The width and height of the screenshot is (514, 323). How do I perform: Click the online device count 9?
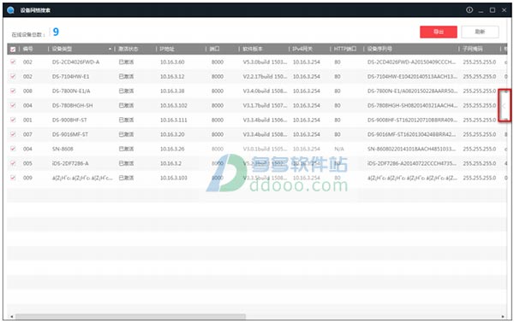click(x=56, y=32)
